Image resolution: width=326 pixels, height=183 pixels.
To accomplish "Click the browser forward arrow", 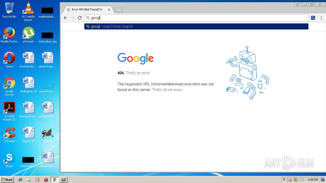I will 73,18.
